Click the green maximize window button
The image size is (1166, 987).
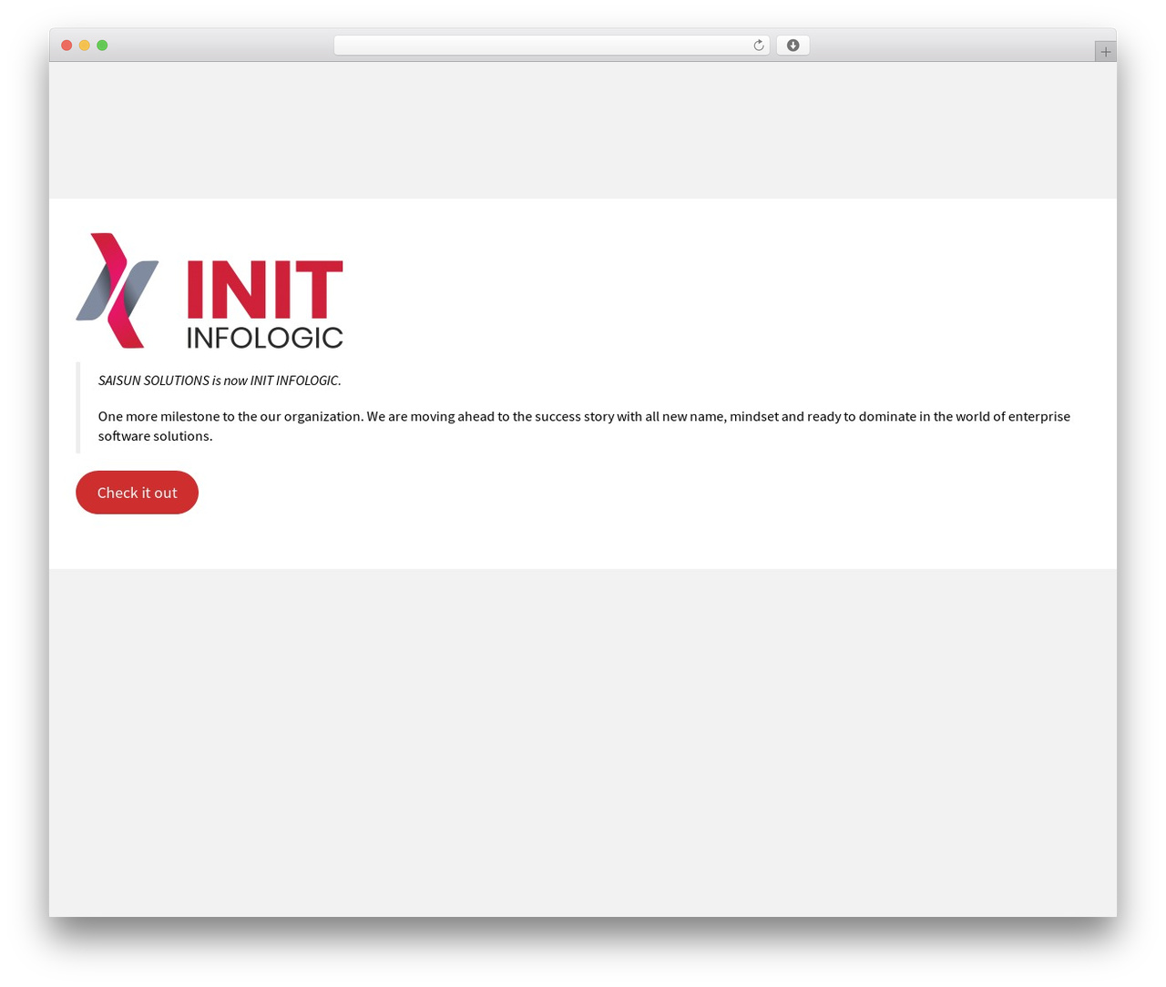click(102, 46)
